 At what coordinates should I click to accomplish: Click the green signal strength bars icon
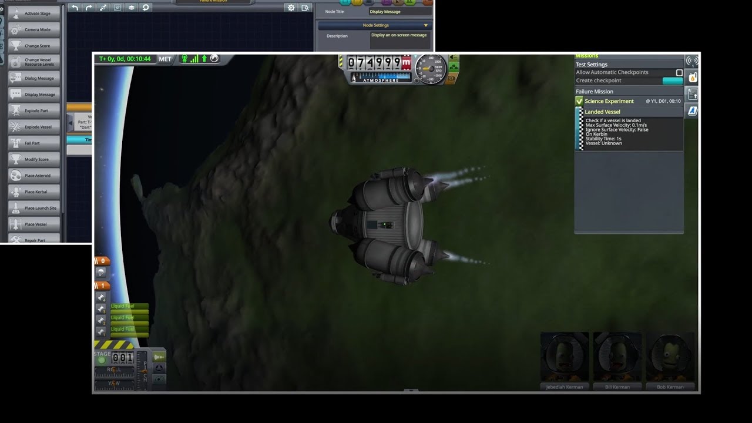(x=194, y=59)
